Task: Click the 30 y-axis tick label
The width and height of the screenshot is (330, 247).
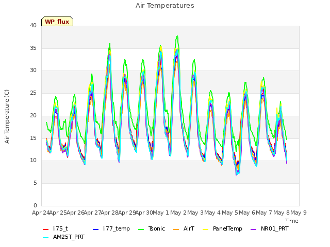Action: coord(33,70)
